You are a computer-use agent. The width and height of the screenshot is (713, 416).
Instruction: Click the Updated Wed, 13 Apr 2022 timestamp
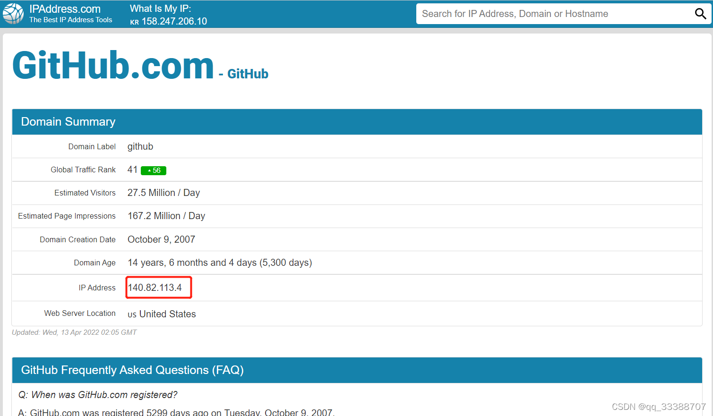(74, 332)
